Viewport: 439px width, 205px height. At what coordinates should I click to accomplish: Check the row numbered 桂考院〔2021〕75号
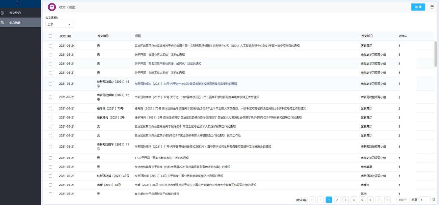point(50,108)
